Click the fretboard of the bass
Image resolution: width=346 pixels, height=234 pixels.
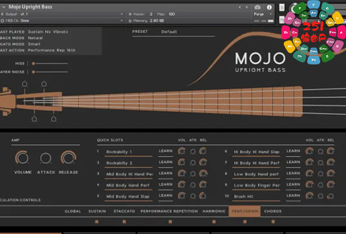coord(182,101)
